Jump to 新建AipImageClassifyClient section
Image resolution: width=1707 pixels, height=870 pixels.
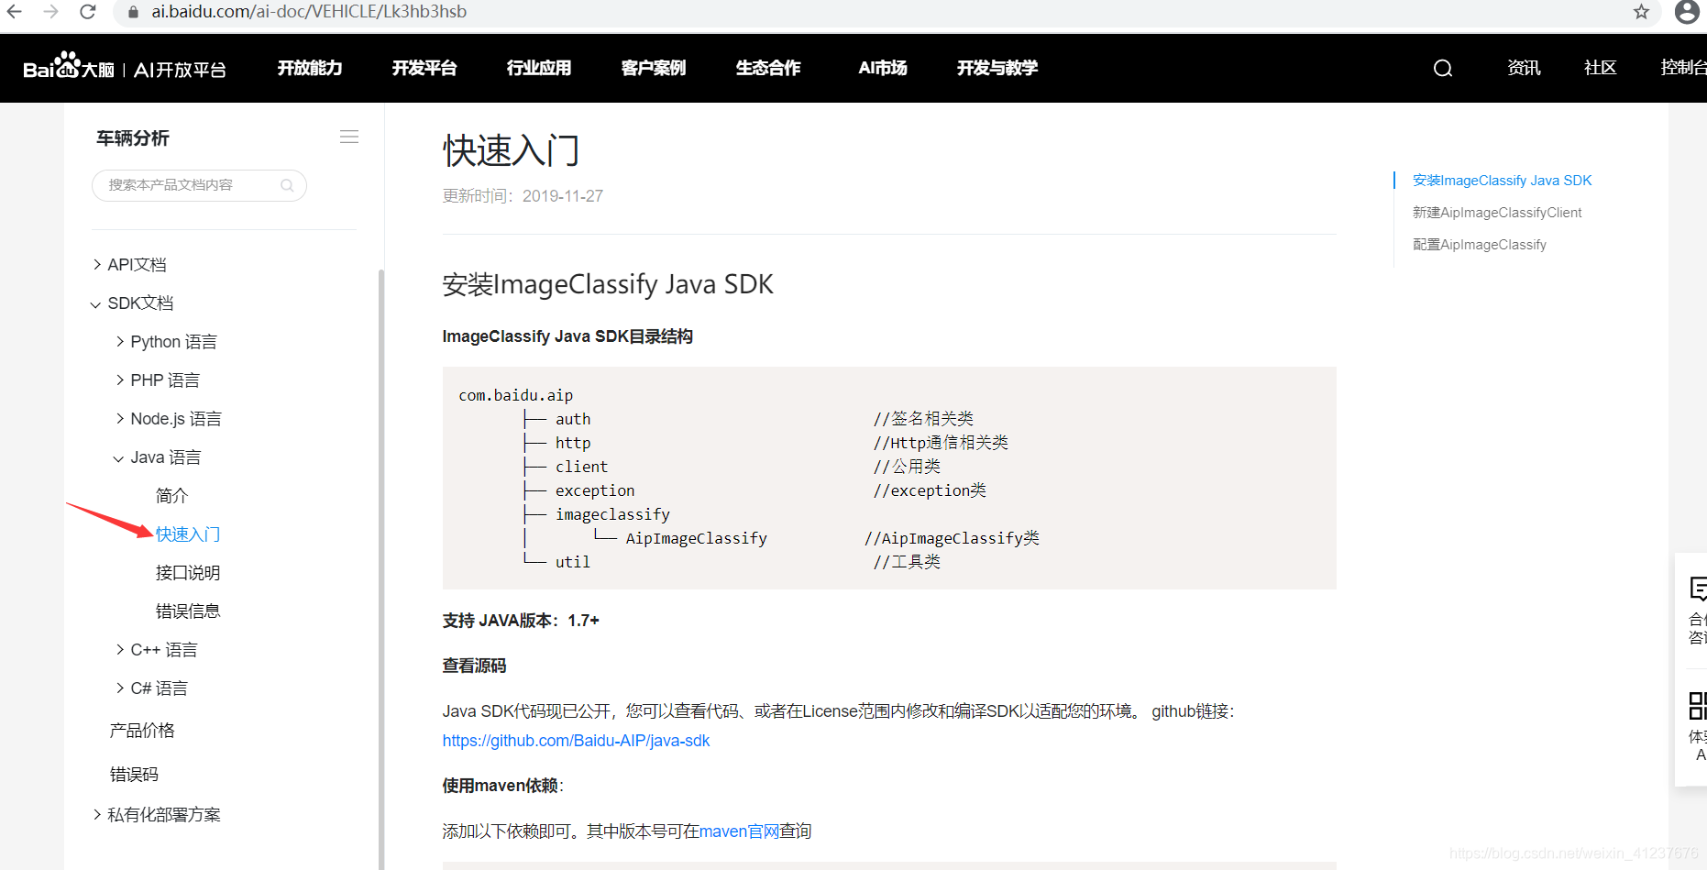(x=1497, y=213)
